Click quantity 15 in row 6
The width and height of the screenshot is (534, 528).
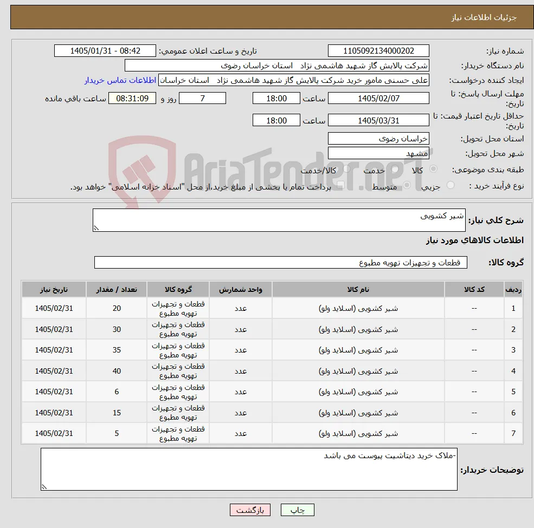[117, 413]
